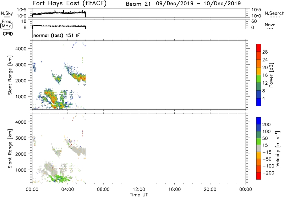Click the "1000" tick label of velocity panel
Viewport: 284px width, 197px height.
21,170
